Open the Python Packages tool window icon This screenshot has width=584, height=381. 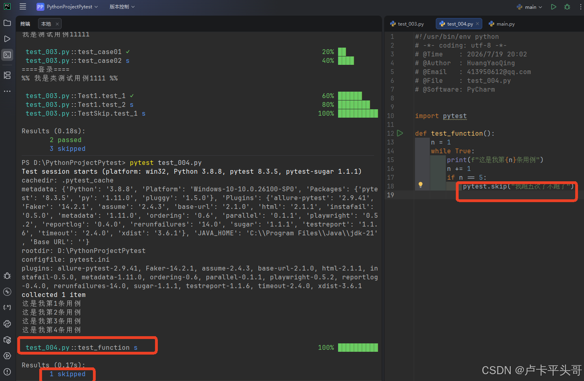pyautogui.click(x=7, y=340)
